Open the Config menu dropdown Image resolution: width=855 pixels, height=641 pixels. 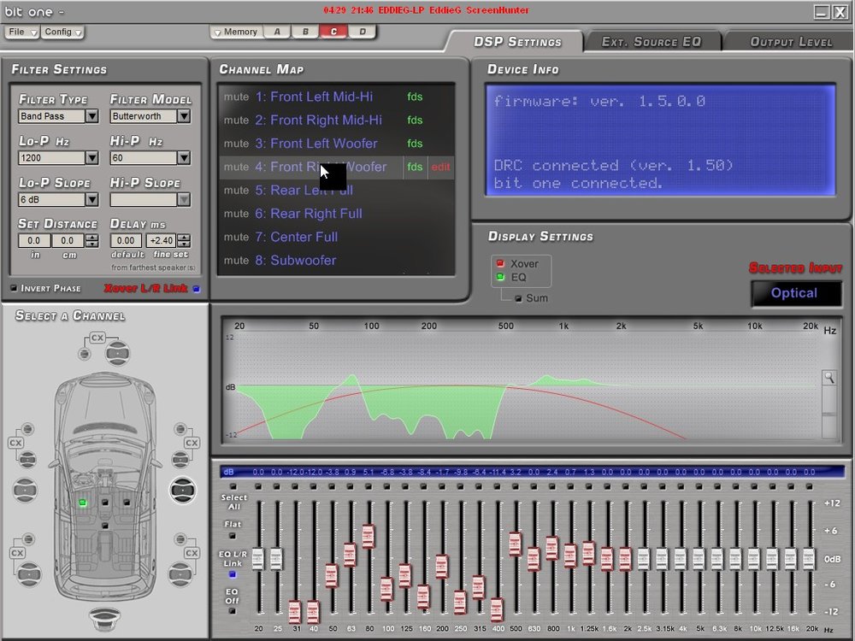point(62,32)
